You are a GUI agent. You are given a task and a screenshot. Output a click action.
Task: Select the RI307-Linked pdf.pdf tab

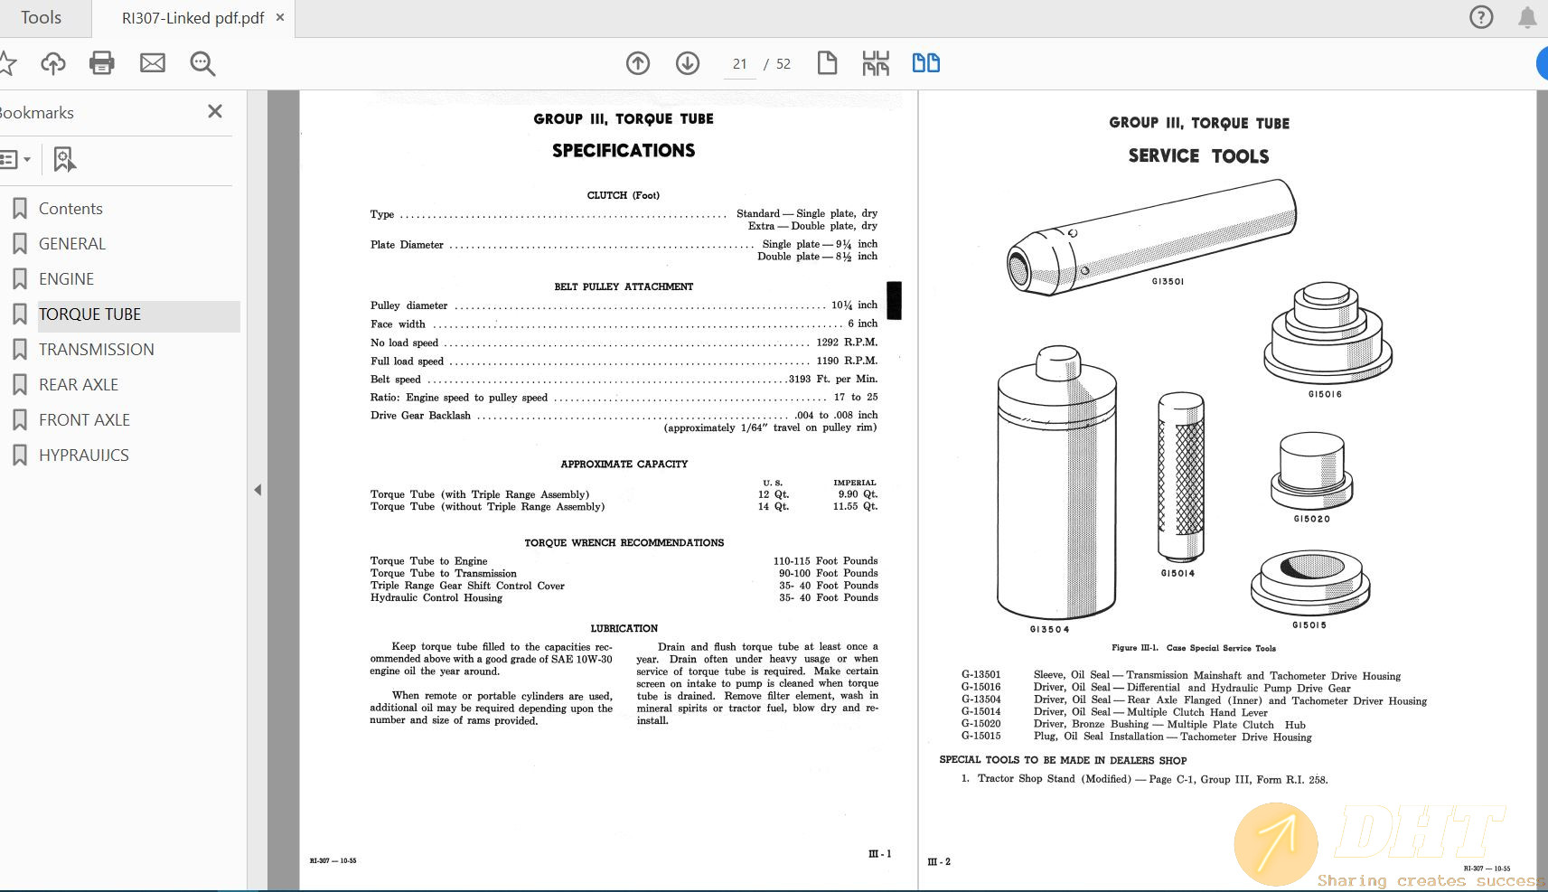click(x=192, y=18)
